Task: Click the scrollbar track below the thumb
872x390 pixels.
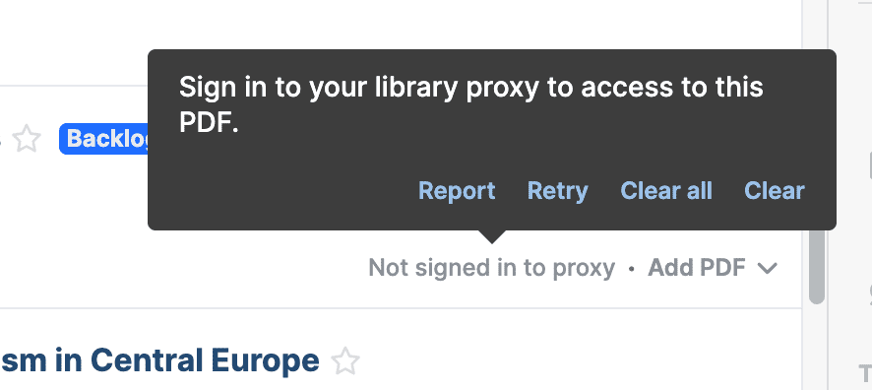Action: (x=814, y=348)
